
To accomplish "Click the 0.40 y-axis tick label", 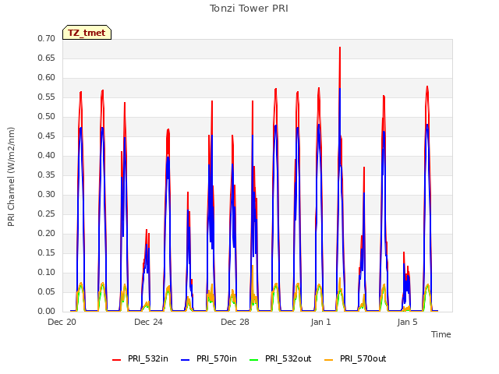I will coord(47,156).
